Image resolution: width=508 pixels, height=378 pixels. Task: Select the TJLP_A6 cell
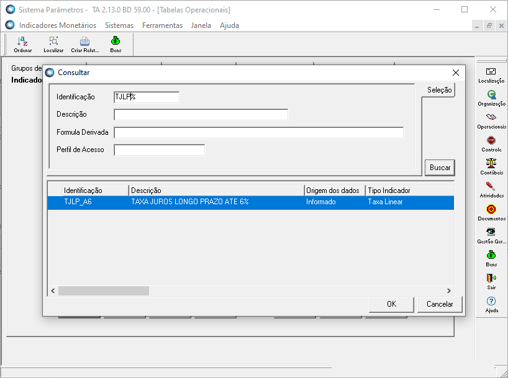[x=78, y=202]
